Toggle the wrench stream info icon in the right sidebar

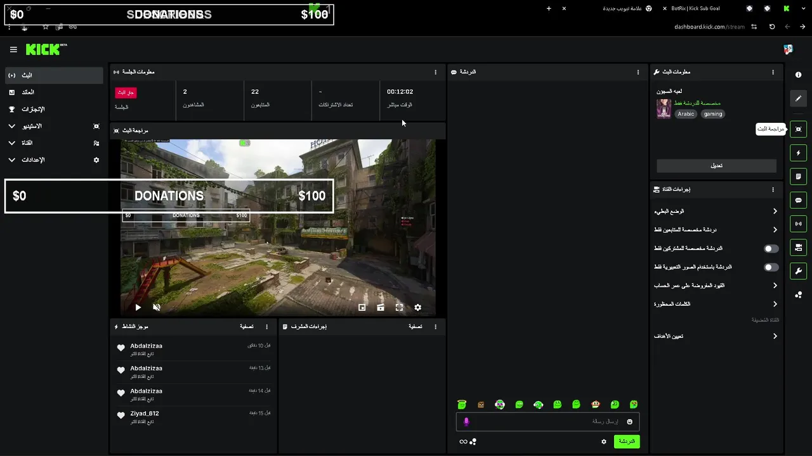click(x=798, y=271)
